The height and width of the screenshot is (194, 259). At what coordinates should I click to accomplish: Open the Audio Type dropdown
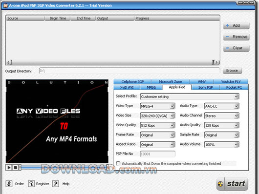coord(222,106)
